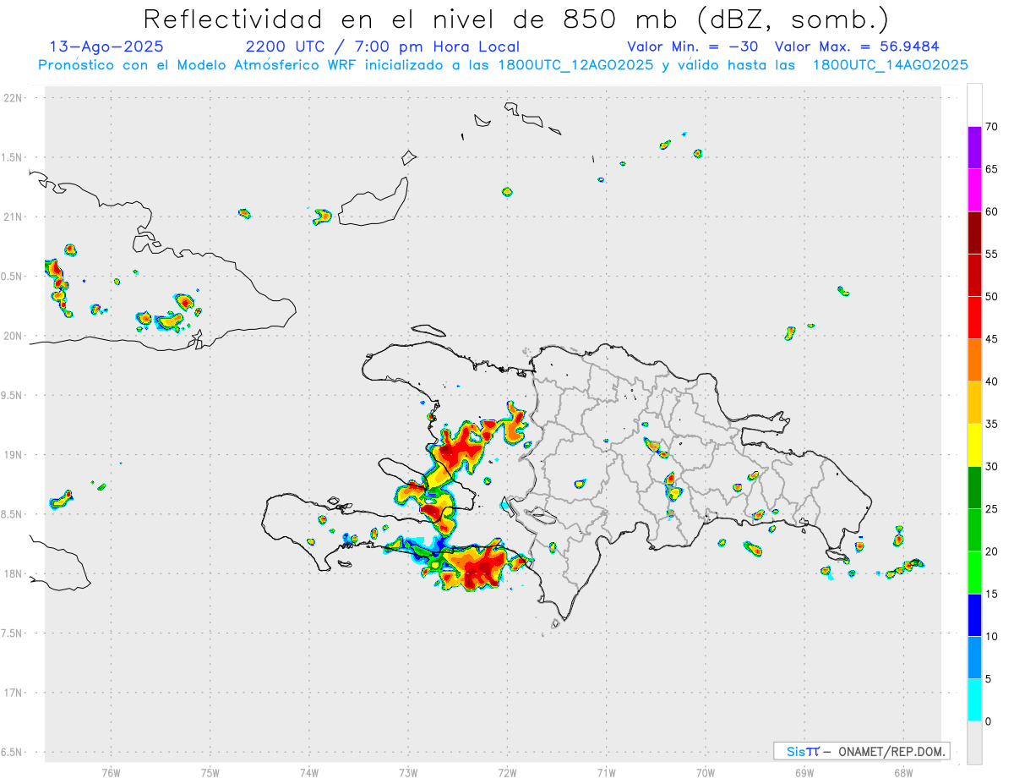This screenshot has height=784, width=1014.
Task: Click the gray below-0 band under colorbar
Action: tap(975, 743)
